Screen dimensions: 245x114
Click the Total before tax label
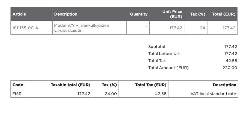click(164, 54)
